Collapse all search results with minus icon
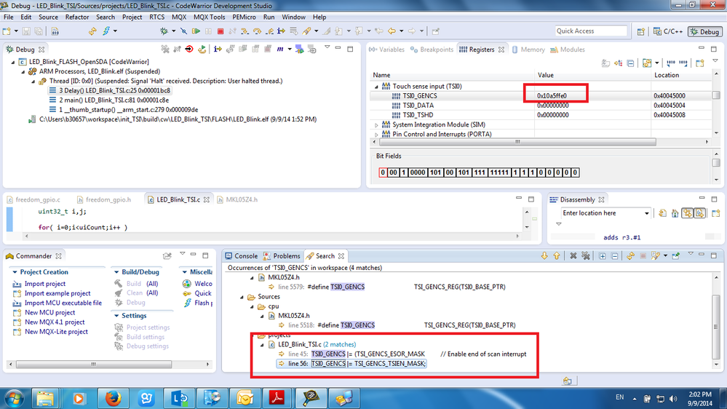Viewport: 727px width, 409px height. coord(614,256)
